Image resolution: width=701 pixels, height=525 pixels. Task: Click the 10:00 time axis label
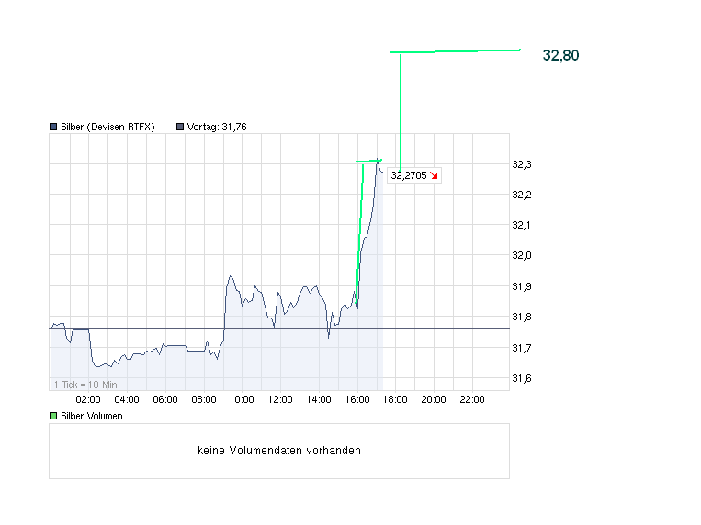point(242,399)
